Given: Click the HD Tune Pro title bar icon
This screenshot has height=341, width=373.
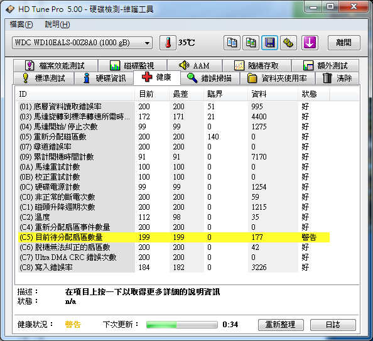Looking at the screenshot, I should [10, 9].
